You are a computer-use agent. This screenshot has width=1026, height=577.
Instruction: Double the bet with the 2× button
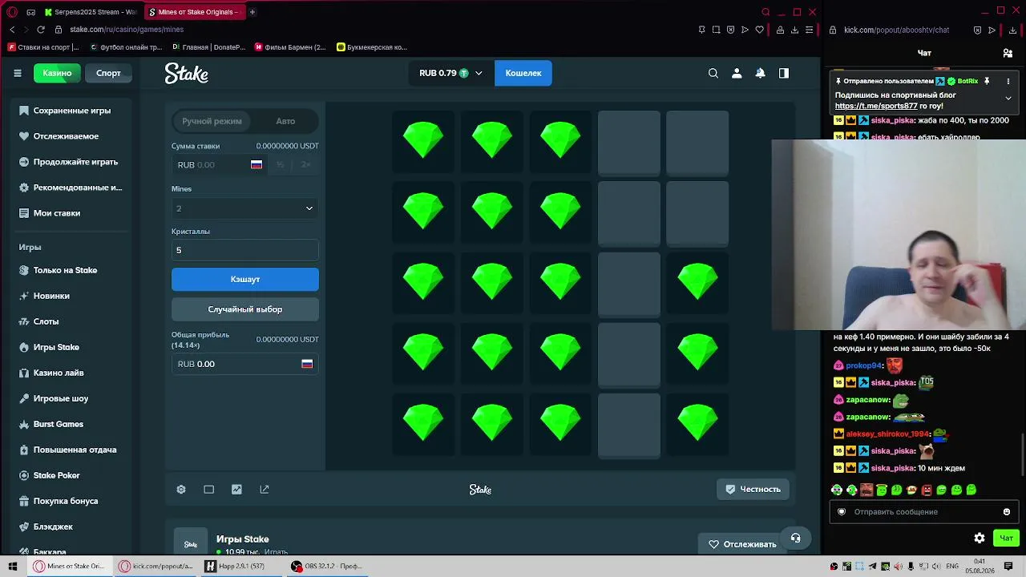305,164
